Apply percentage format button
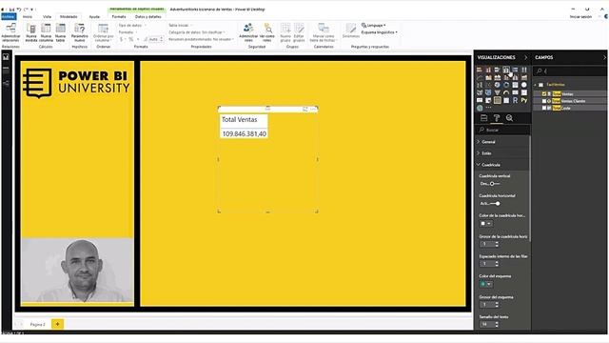This screenshot has height=343, width=609. pos(131,39)
